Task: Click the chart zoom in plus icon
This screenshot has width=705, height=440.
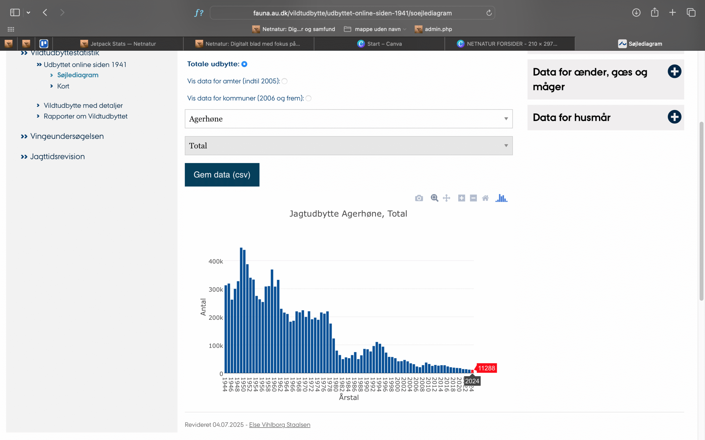Action: (x=462, y=198)
